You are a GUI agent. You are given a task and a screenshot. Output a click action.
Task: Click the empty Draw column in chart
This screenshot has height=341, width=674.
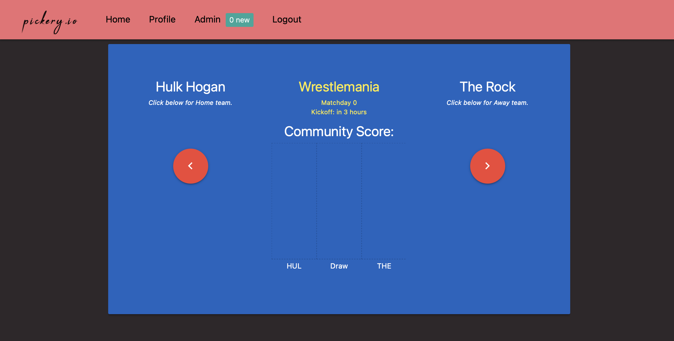point(339,201)
